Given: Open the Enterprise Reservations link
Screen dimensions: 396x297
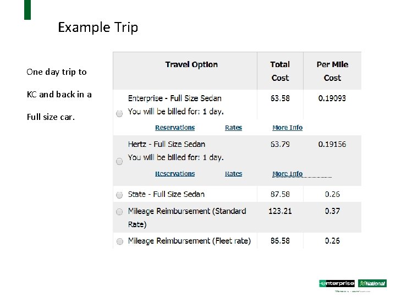Looking at the screenshot, I should point(175,128).
